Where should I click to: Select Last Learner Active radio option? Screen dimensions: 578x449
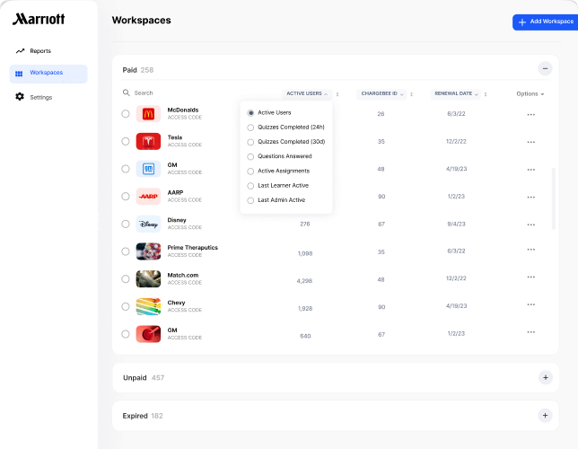point(250,185)
